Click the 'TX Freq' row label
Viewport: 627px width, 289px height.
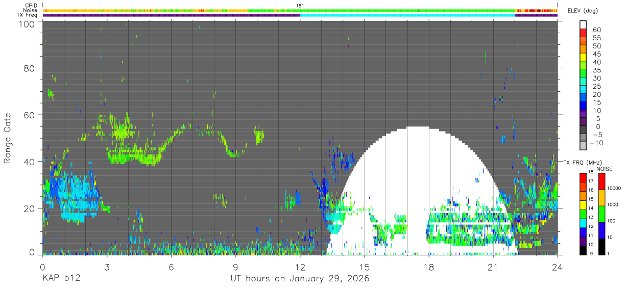[x=28, y=15]
